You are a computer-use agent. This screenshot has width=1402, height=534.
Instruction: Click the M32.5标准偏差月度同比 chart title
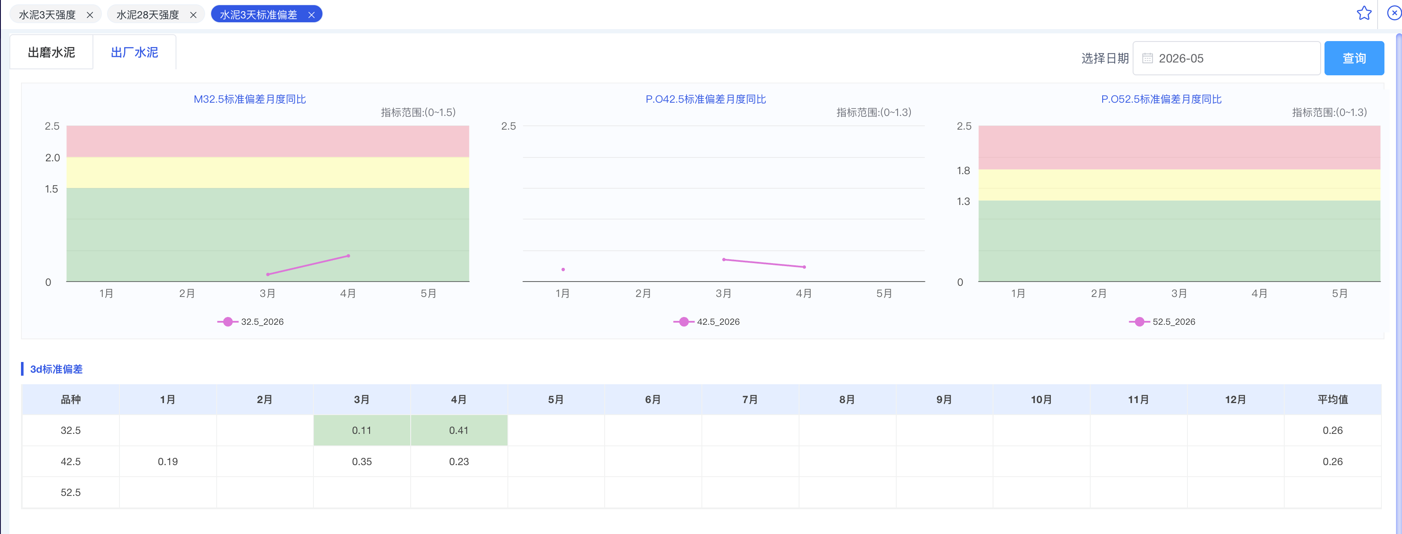tap(250, 99)
